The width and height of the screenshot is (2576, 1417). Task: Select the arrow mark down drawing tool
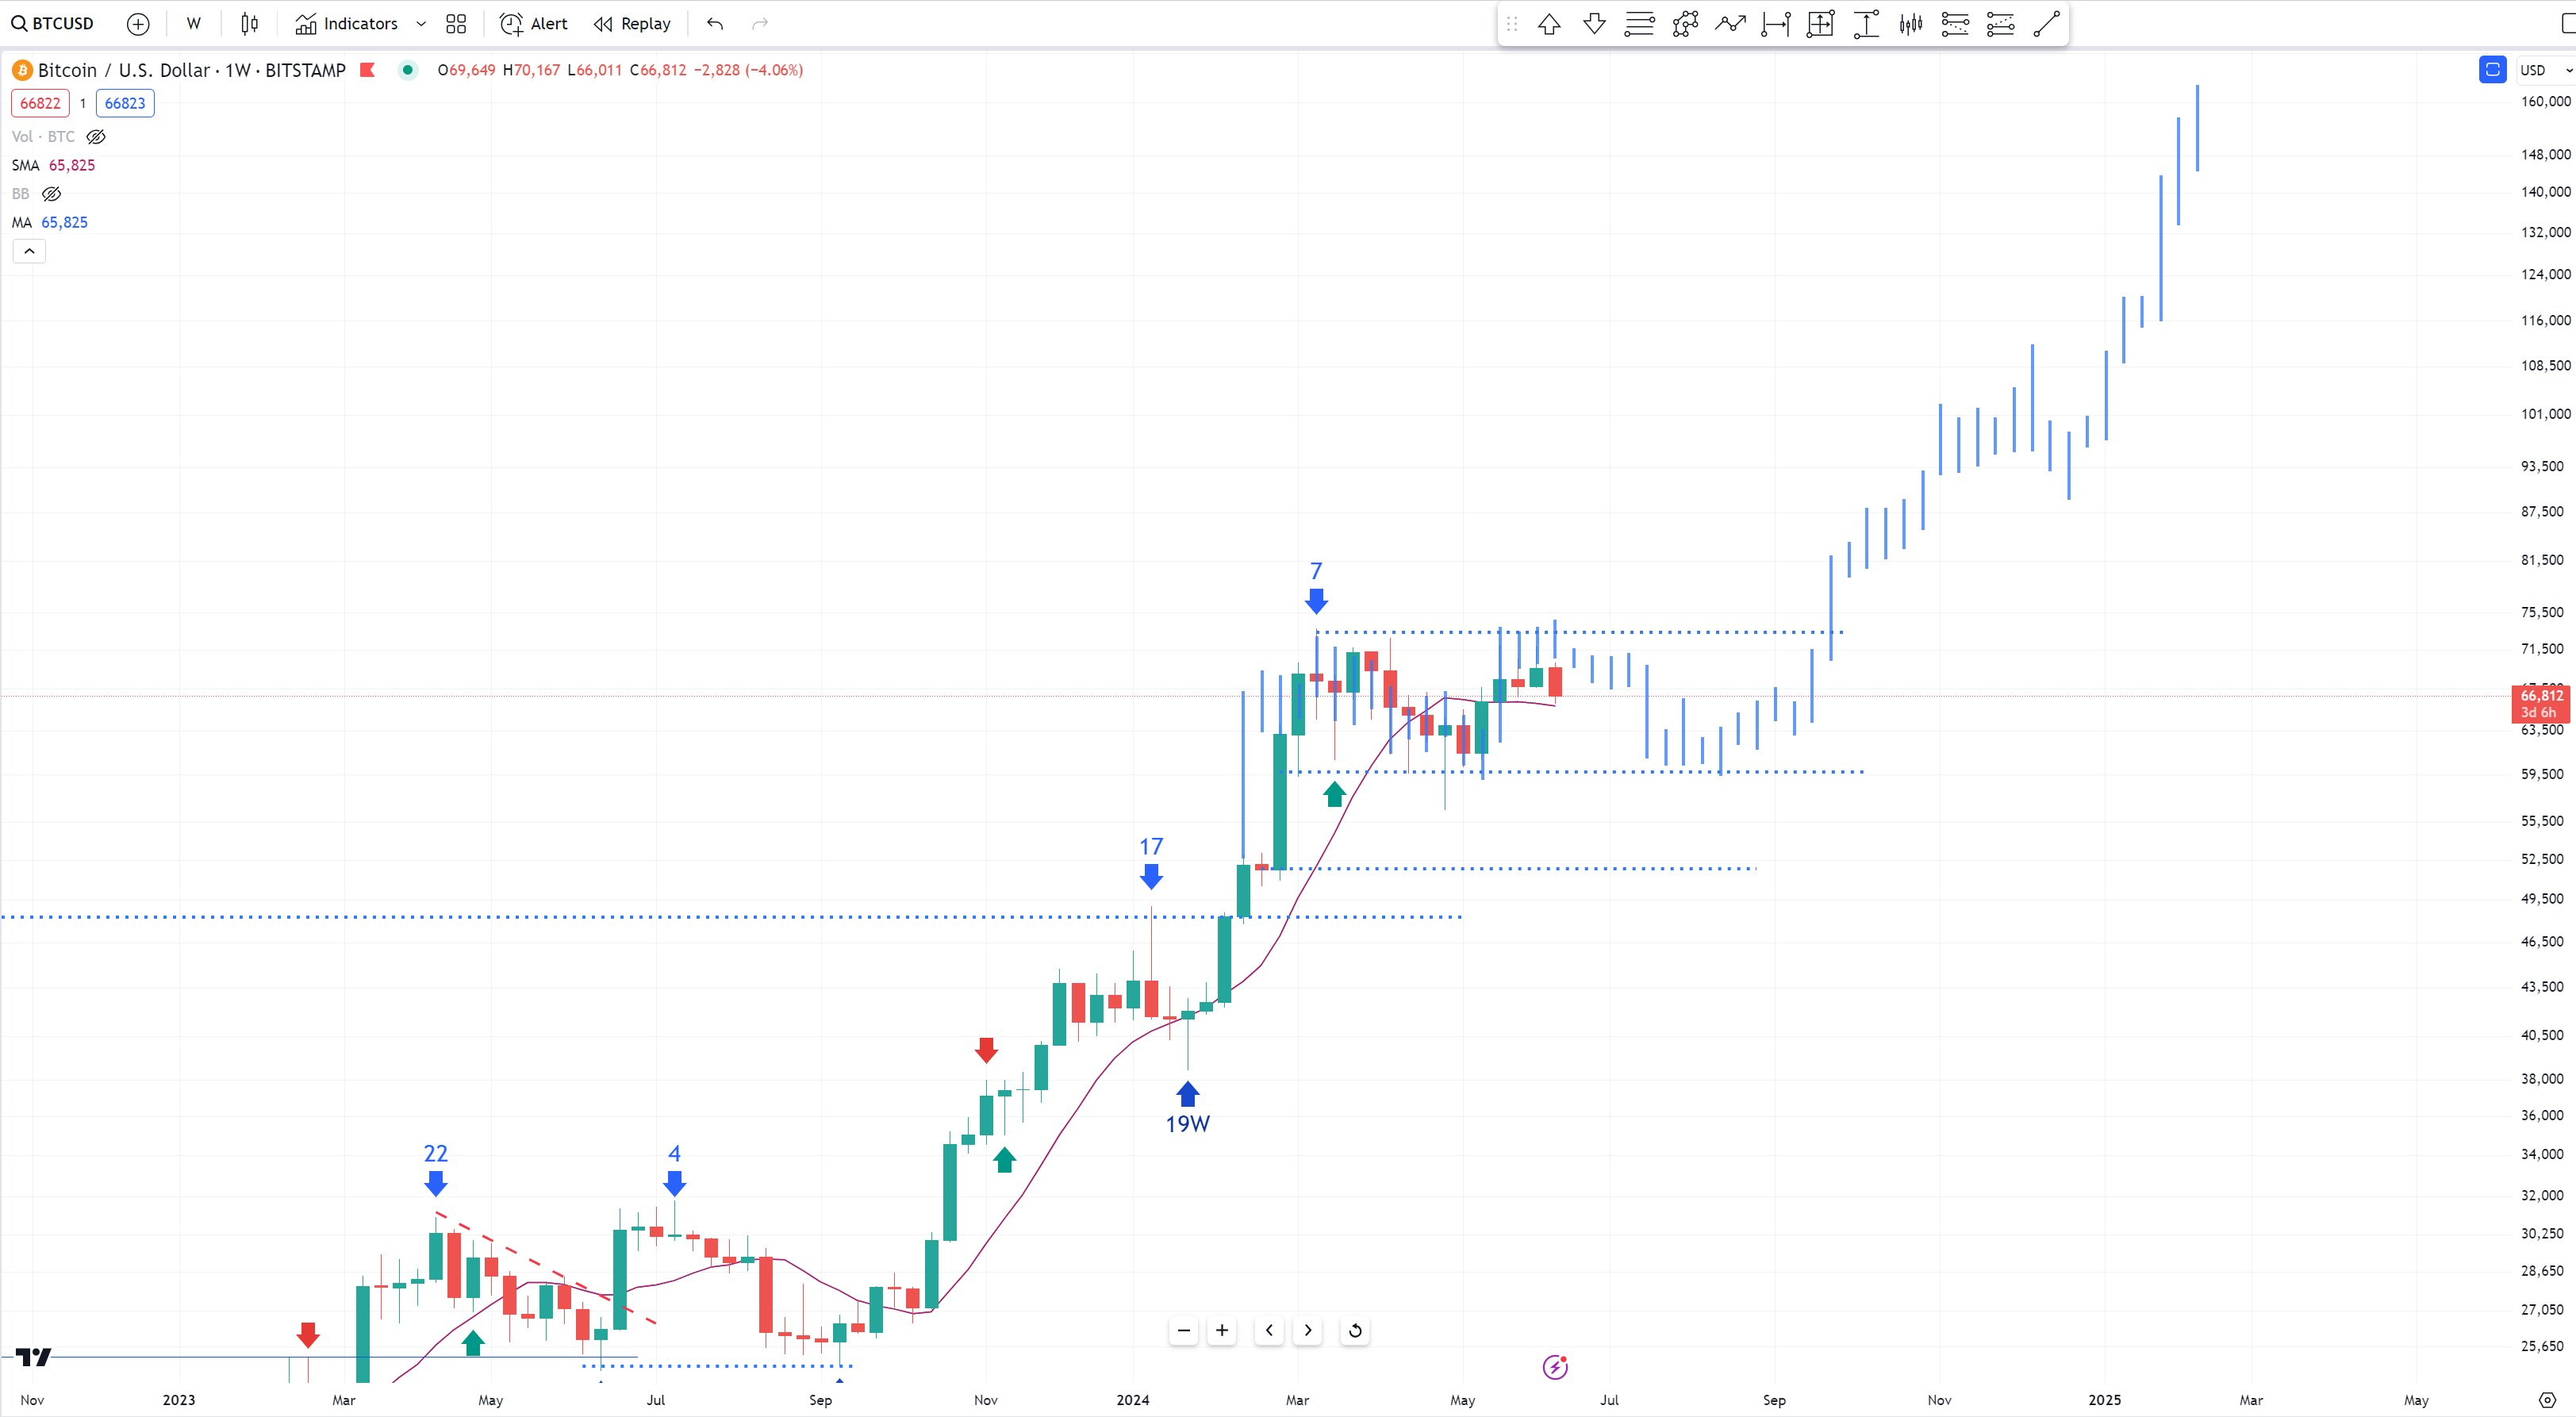point(1594,24)
